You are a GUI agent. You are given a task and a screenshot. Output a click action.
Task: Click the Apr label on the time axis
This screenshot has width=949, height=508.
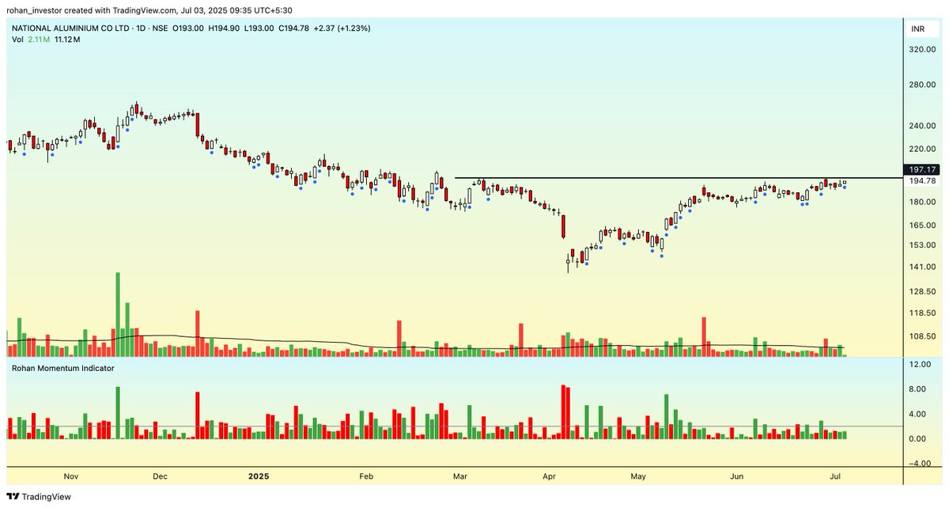point(550,476)
